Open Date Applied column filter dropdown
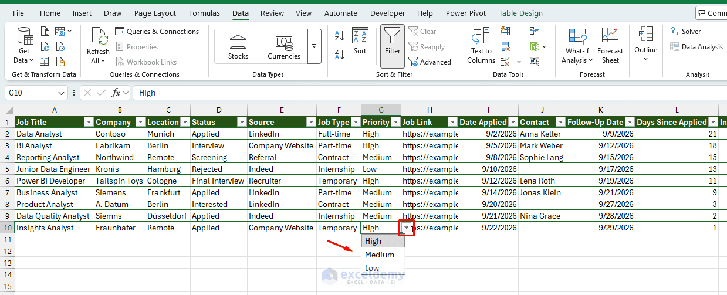Viewport: 727px width, 295px height. pos(512,122)
